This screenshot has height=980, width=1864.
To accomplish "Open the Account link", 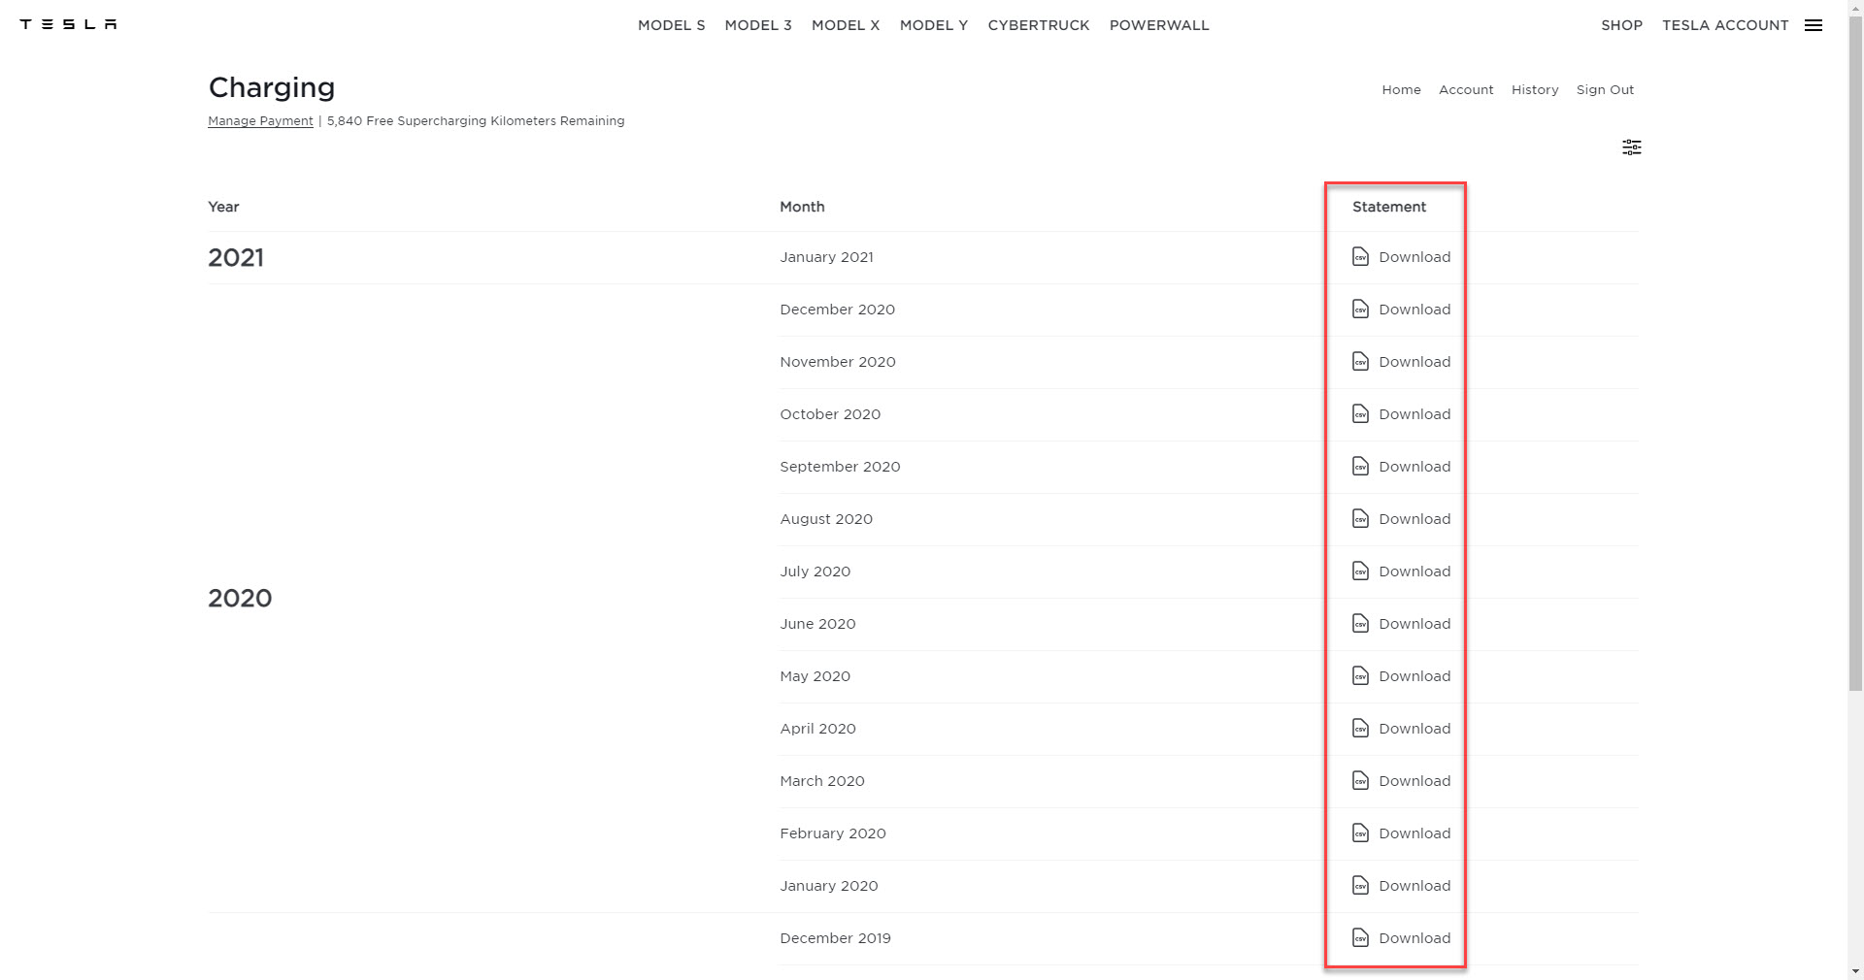I will pos(1466,89).
